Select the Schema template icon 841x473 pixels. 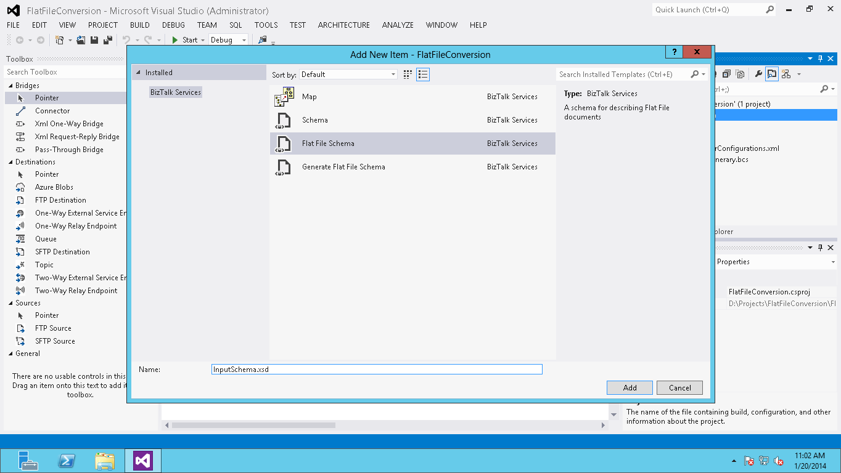(284, 120)
